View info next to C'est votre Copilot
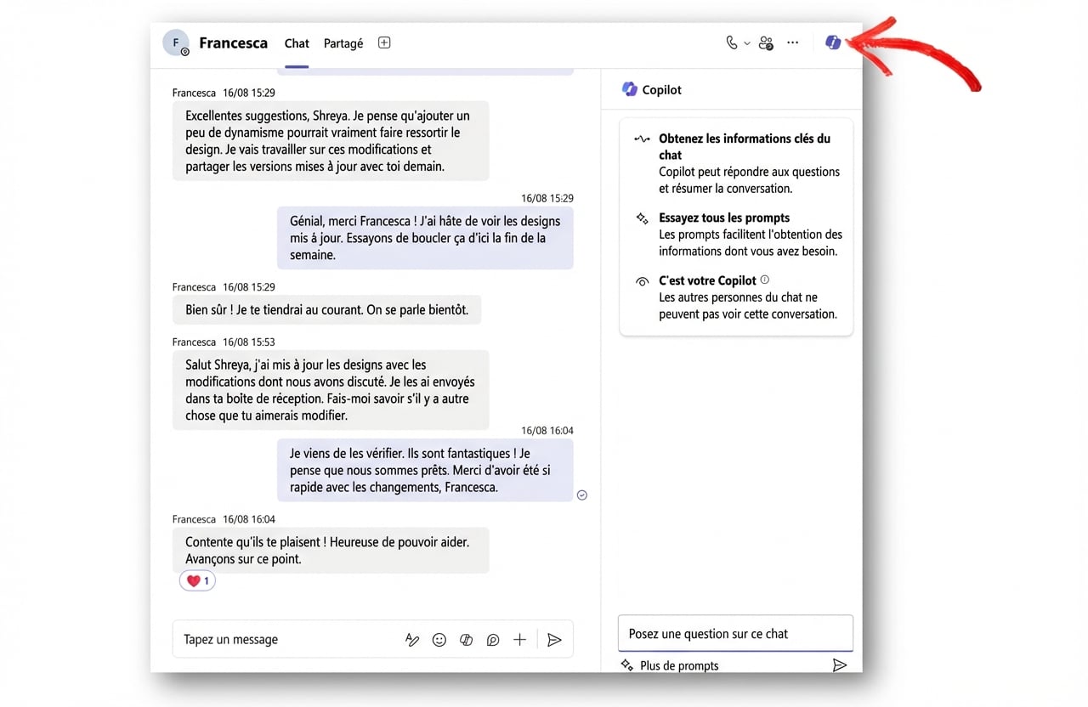Image resolution: width=1088 pixels, height=707 pixels. tap(764, 280)
